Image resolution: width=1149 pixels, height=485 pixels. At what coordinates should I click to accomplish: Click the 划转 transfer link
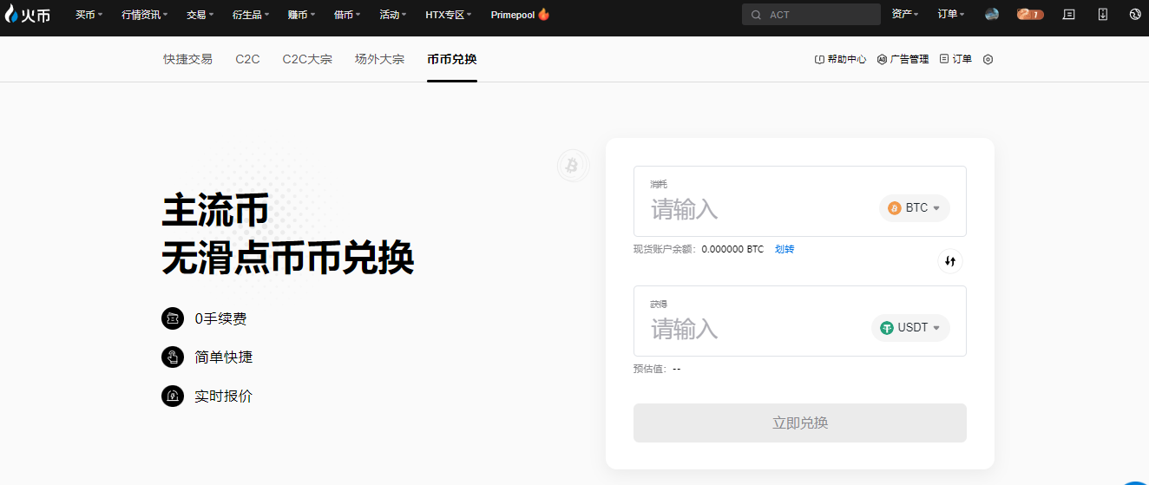(785, 250)
